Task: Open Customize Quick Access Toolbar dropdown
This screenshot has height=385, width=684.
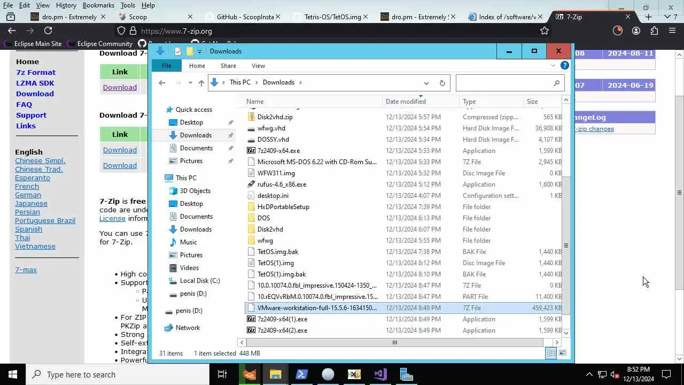Action: [199, 51]
